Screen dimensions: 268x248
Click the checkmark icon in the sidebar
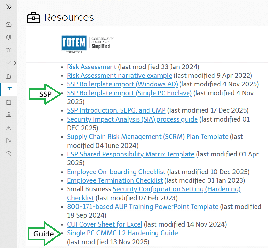[x=9, y=63]
